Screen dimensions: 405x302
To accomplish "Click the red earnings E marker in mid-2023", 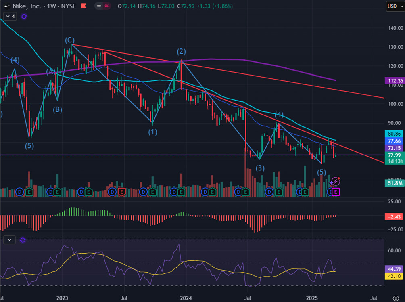I will pyautogui.click(x=122, y=192).
